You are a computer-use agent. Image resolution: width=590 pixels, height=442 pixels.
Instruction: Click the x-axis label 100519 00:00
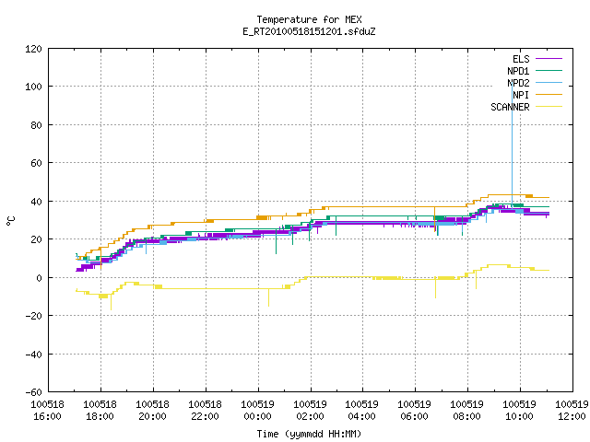click(x=257, y=410)
